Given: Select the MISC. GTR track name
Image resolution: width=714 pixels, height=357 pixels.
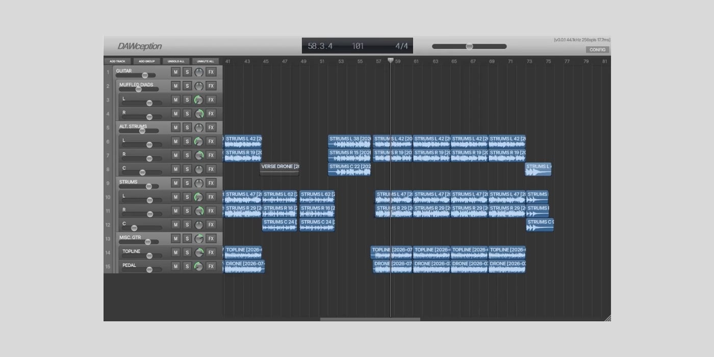Looking at the screenshot, I should click(130, 238).
